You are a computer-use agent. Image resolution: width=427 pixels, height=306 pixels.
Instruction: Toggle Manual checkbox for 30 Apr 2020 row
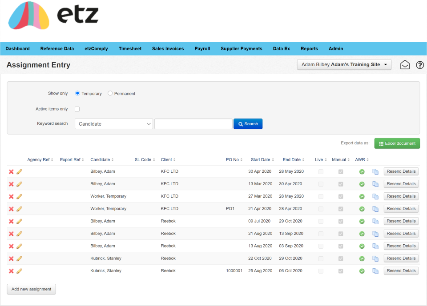341,171
